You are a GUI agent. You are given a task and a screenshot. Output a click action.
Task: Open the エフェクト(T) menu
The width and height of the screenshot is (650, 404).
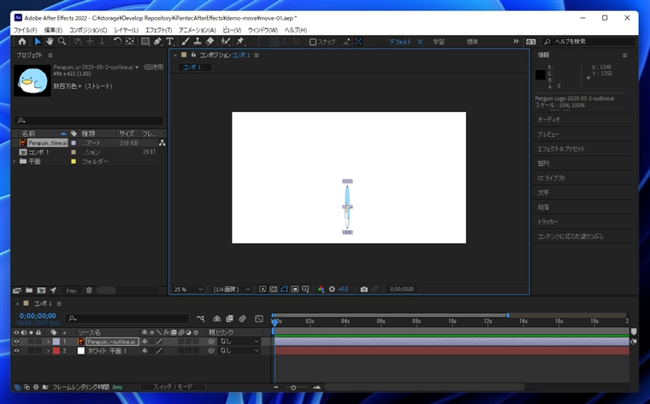158,30
